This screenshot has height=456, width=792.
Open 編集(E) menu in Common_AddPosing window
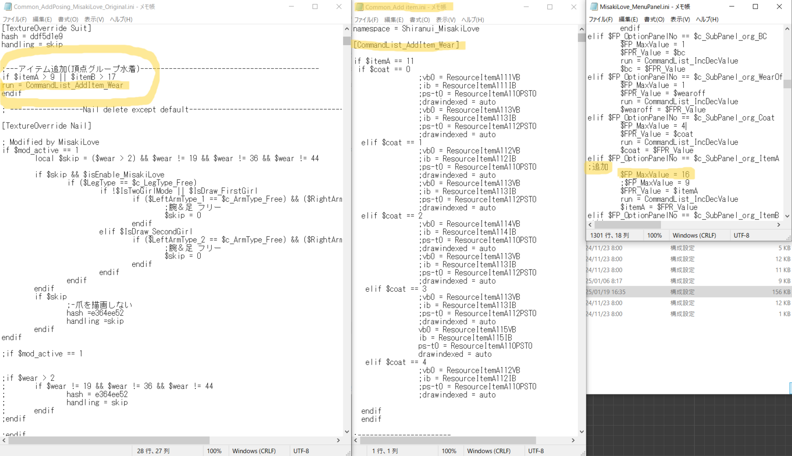[x=42, y=19]
